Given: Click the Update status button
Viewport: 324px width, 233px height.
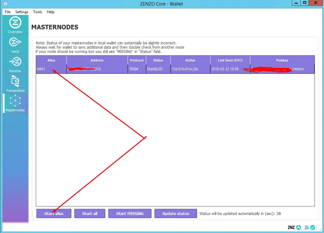Looking at the screenshot, I should (176, 213).
